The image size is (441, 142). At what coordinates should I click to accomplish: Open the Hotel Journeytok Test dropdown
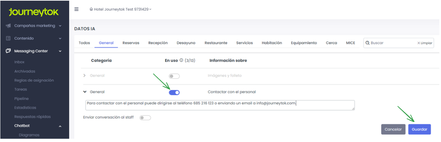tap(121, 9)
